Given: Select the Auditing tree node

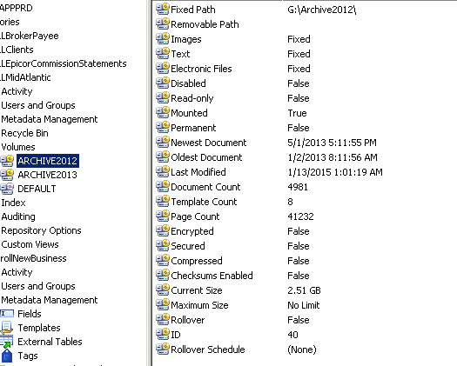Looking at the screenshot, I should tap(18, 216).
